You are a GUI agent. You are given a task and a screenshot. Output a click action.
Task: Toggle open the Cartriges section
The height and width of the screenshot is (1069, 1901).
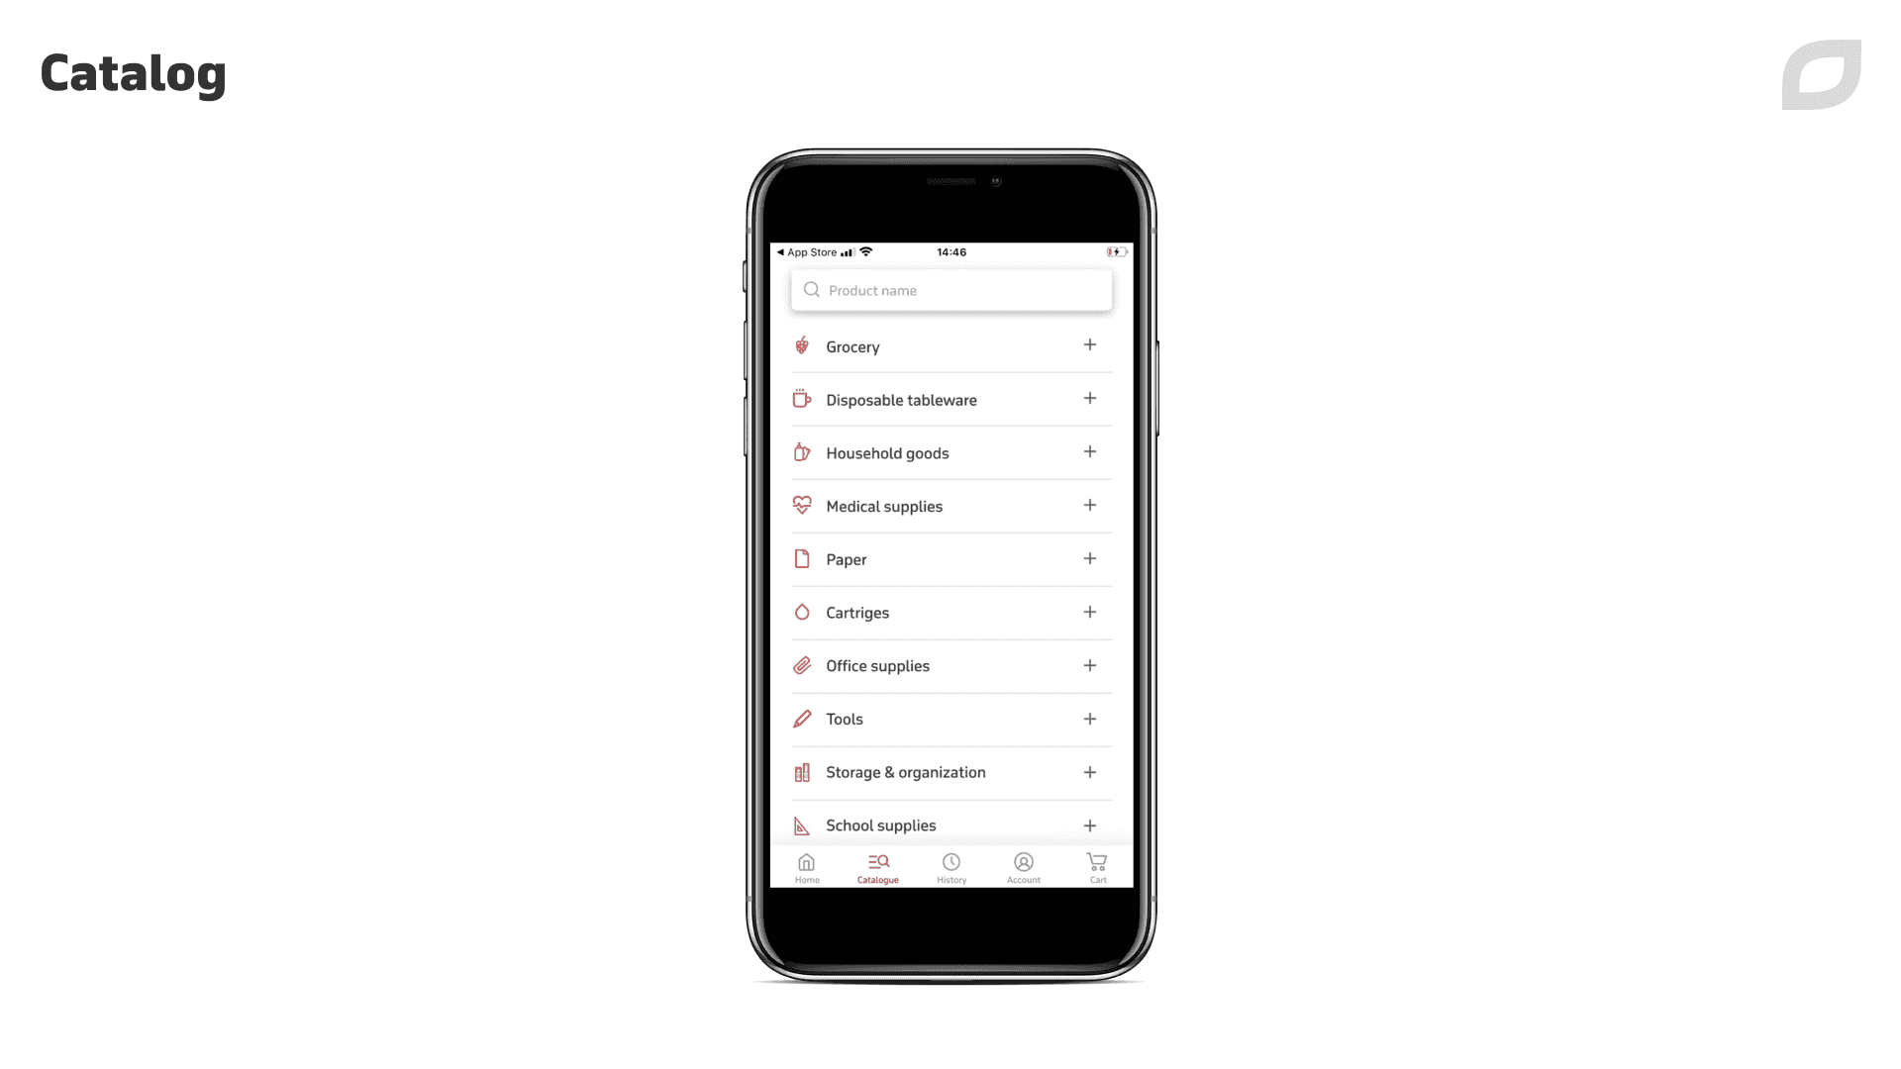[1089, 611]
